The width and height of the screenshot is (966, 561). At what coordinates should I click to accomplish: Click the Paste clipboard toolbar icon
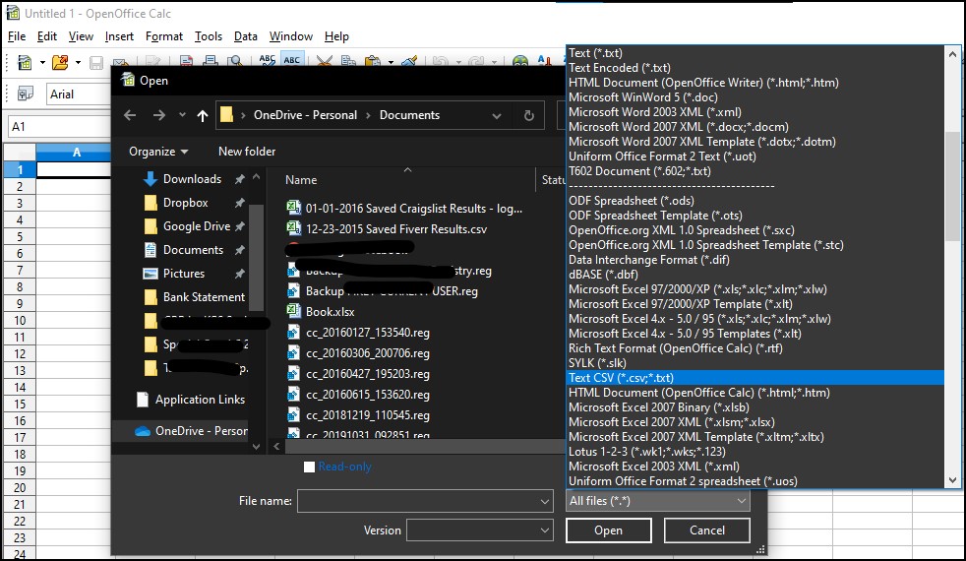372,60
